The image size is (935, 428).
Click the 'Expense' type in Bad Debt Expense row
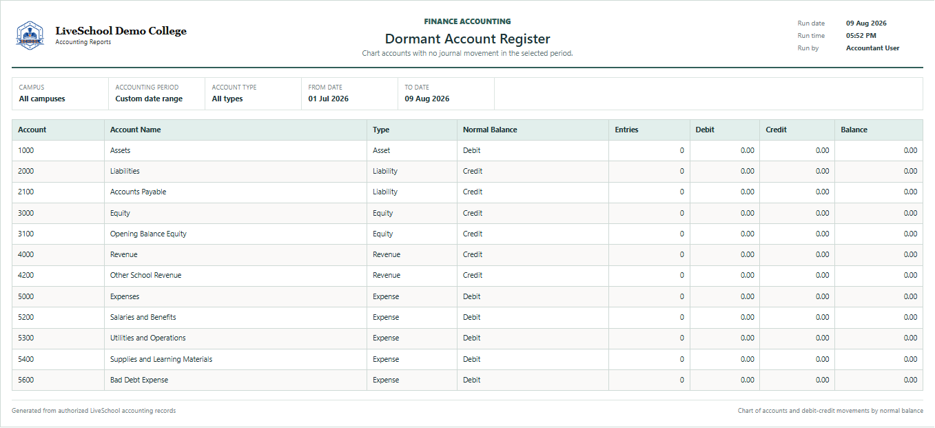(x=386, y=380)
